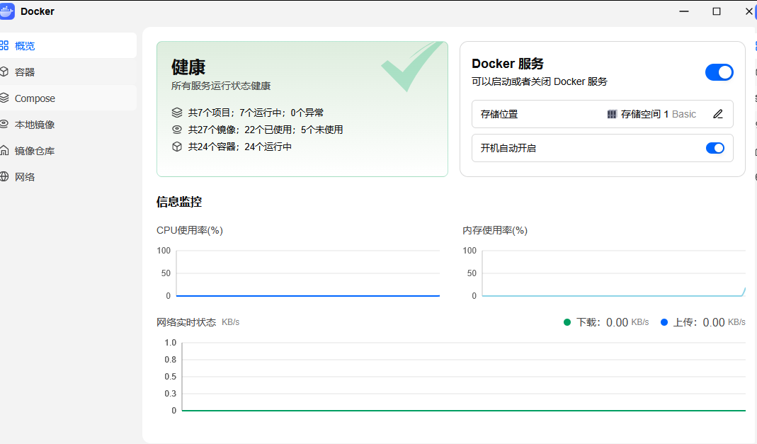Click the text 共7个项目；7个运行中；0个异常

(x=256, y=113)
